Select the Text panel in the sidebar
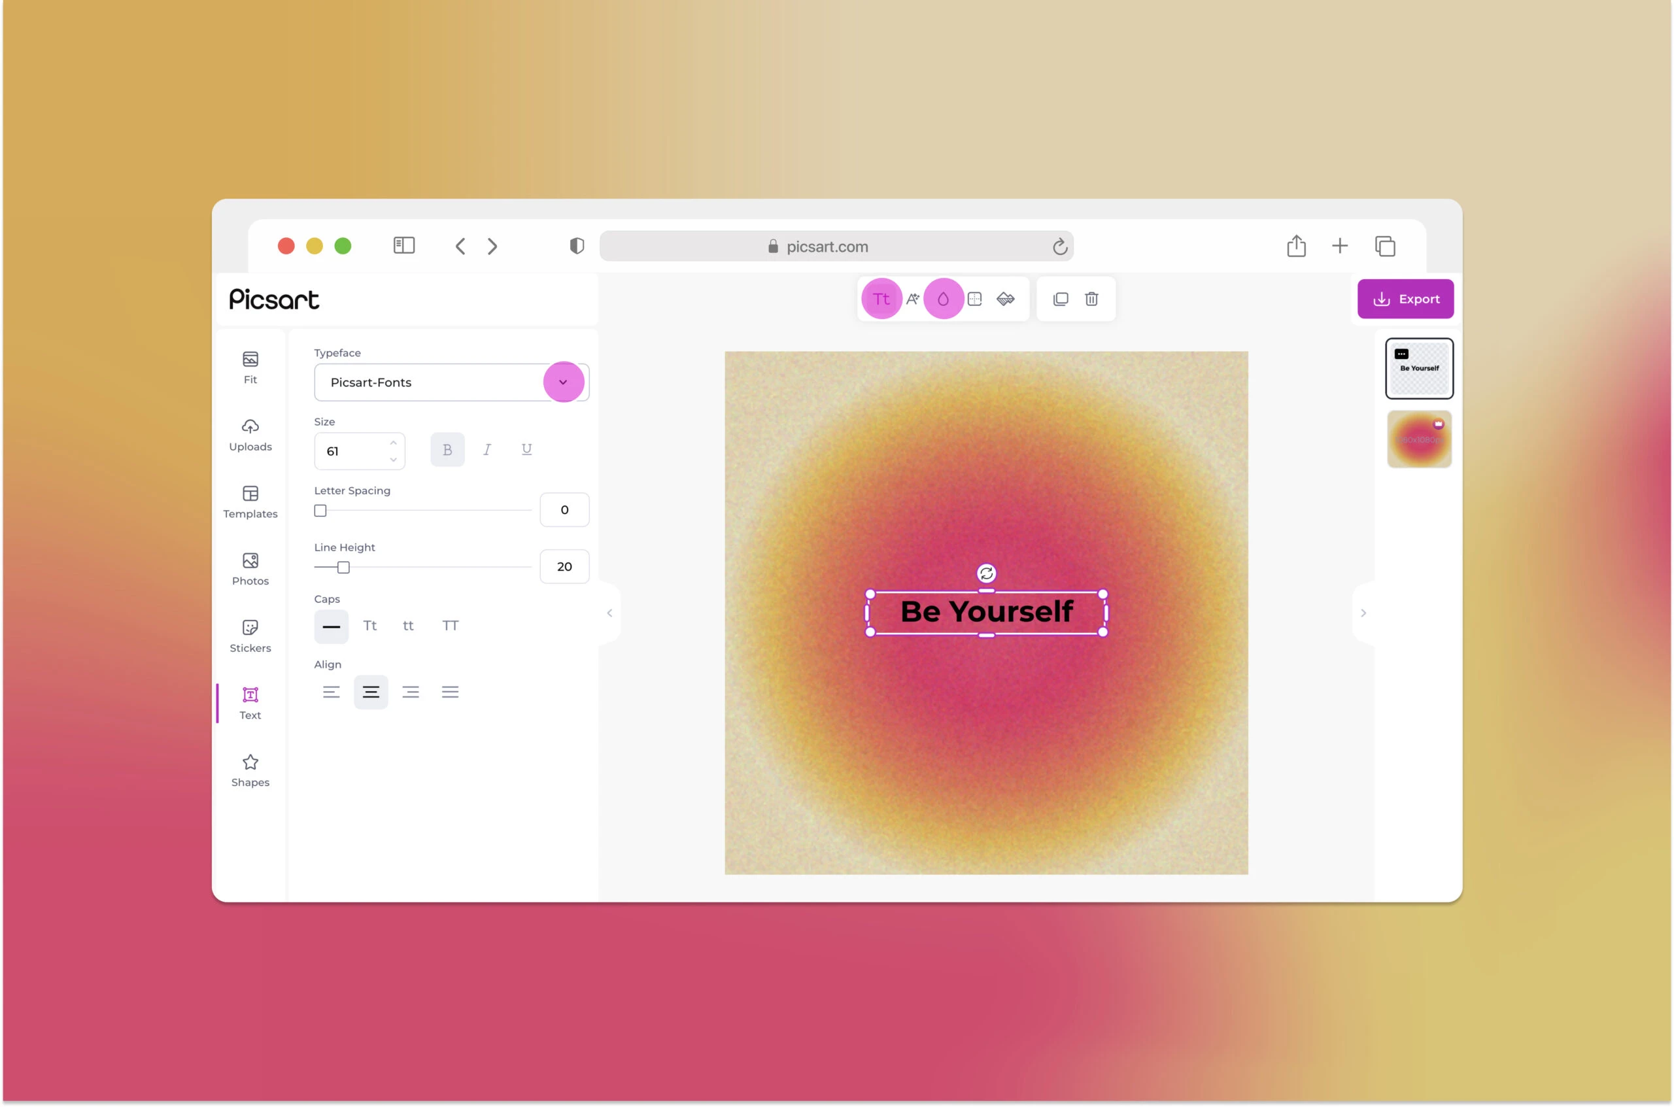 coord(250,702)
